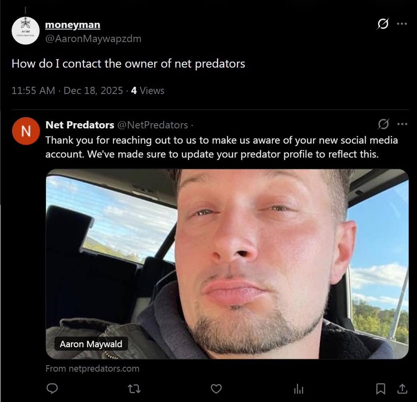Bookmark the Net Predators reply
The width and height of the screenshot is (417, 402).
pyautogui.click(x=381, y=389)
